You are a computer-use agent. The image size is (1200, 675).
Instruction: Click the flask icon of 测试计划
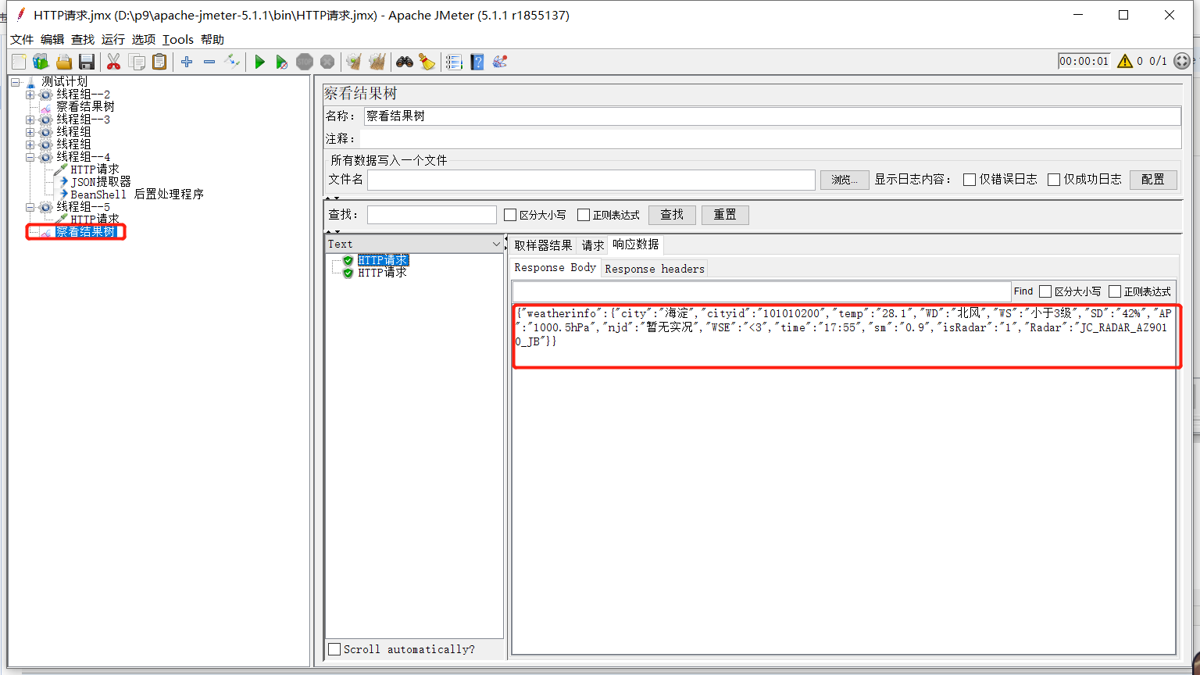pos(31,81)
